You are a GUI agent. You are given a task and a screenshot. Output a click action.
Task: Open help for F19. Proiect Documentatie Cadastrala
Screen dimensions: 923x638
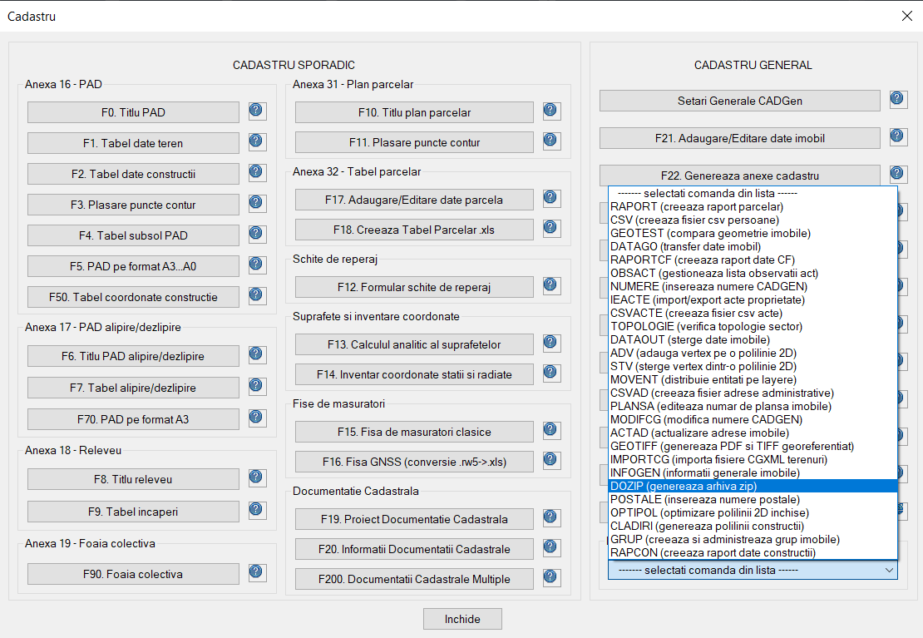click(x=551, y=517)
